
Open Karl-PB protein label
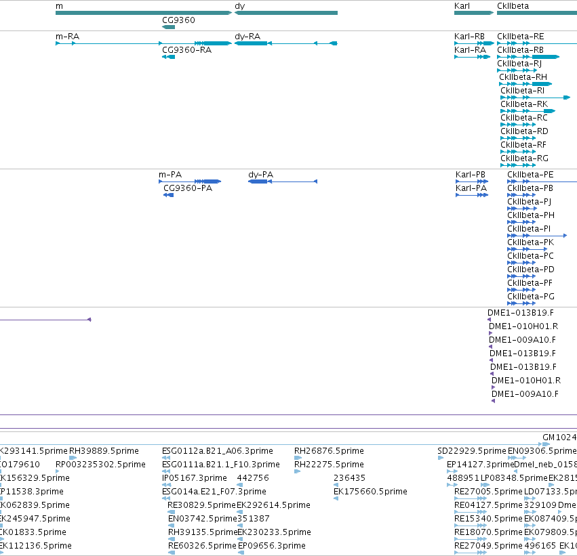tap(471, 175)
